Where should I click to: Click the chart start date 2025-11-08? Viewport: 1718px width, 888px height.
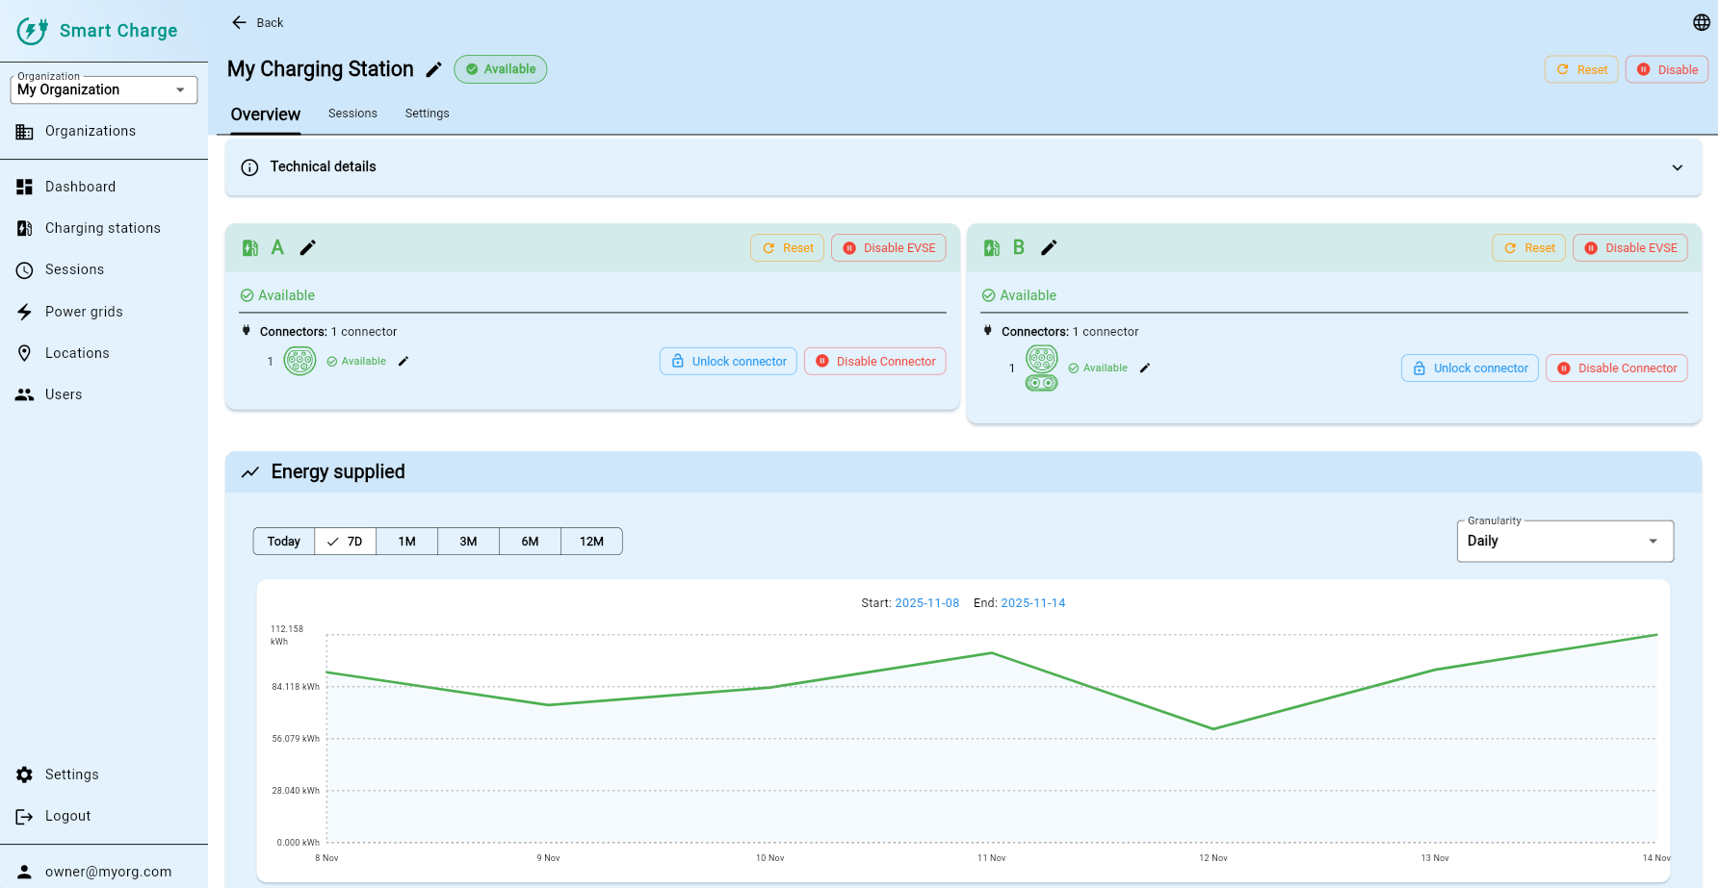[926, 603]
